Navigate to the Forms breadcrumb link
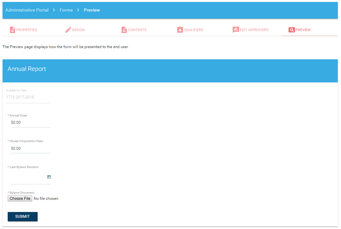Viewport: 341px width, 229px height. (x=66, y=10)
